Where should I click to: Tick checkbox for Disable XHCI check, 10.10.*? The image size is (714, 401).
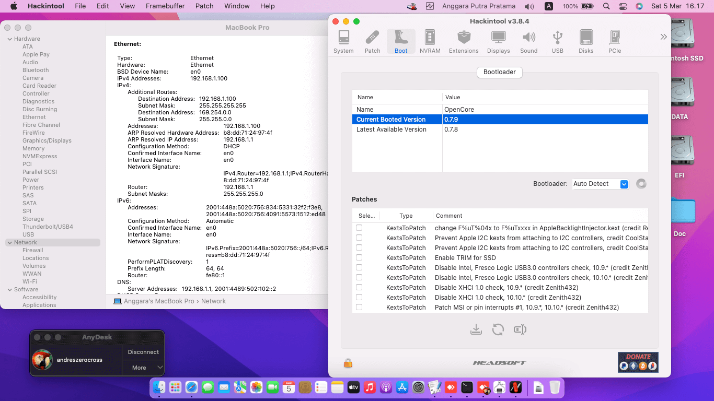pos(359,297)
